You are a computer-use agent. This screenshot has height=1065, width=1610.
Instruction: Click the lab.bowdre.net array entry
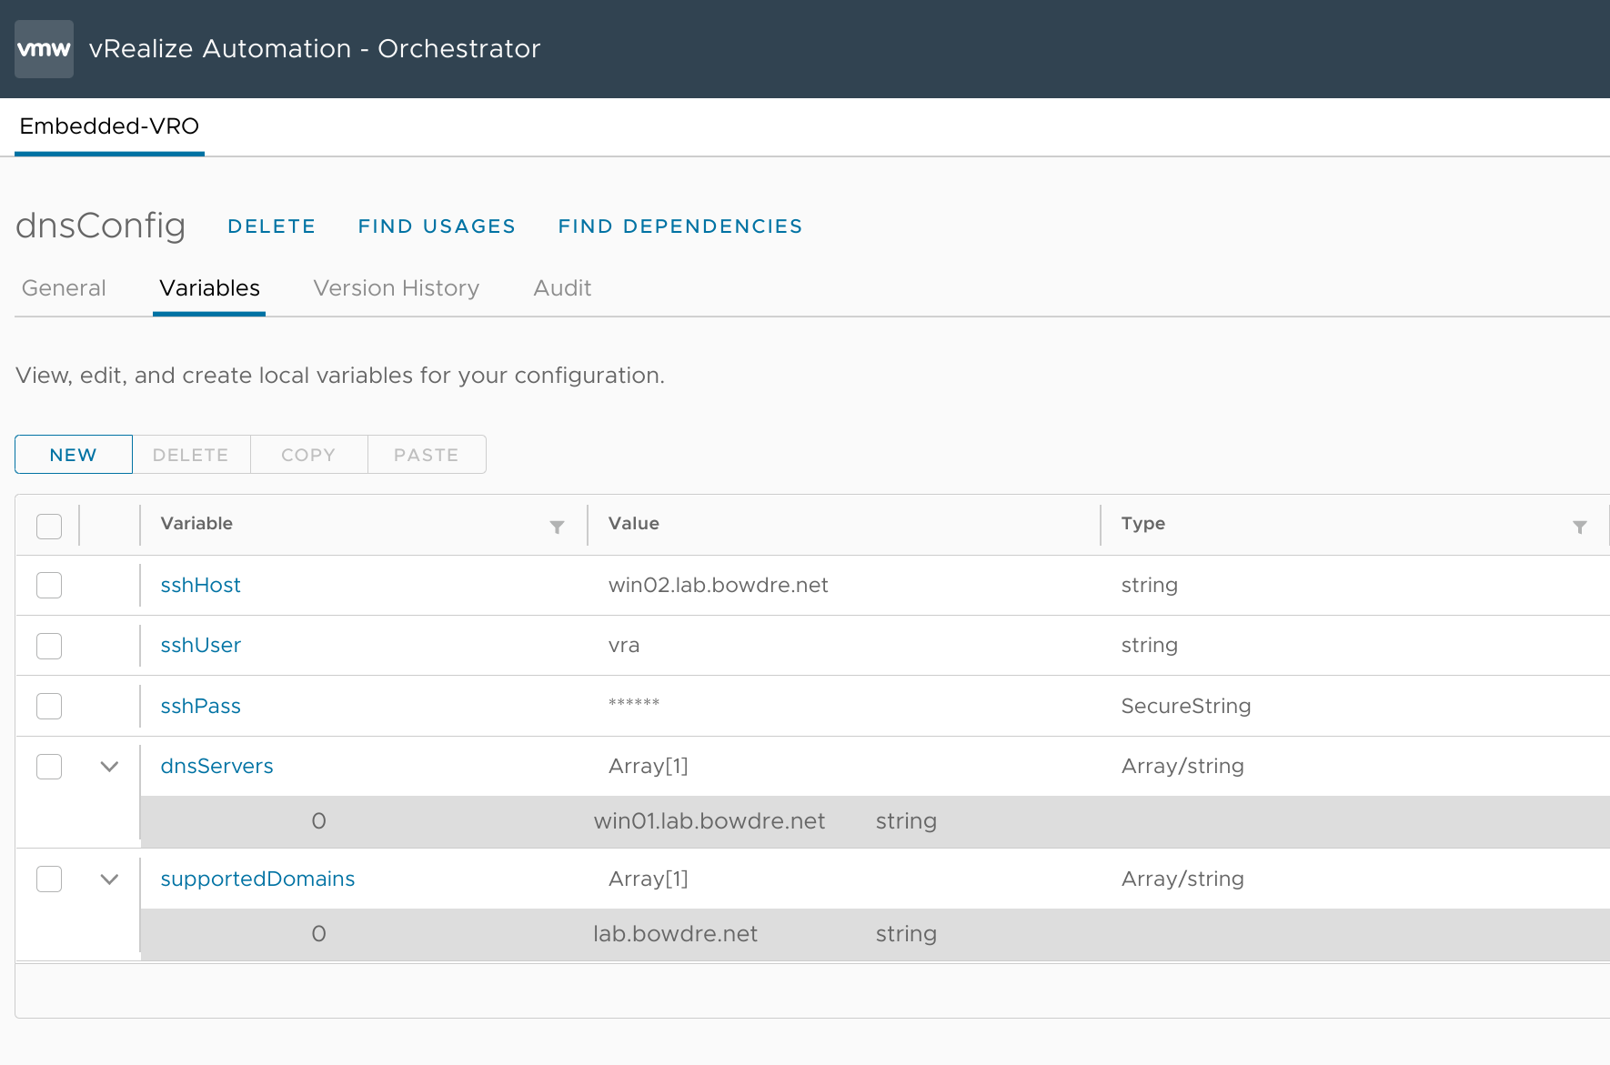tap(675, 933)
